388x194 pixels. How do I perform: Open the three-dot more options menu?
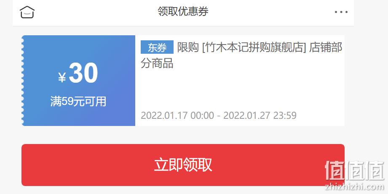(x=341, y=12)
